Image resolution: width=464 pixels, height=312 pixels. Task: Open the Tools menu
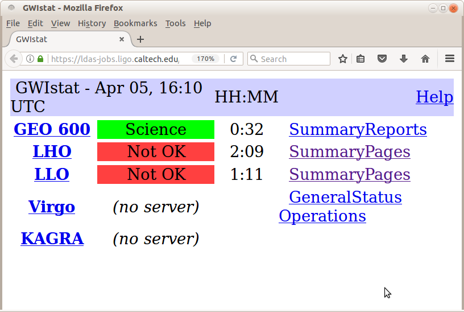175,23
